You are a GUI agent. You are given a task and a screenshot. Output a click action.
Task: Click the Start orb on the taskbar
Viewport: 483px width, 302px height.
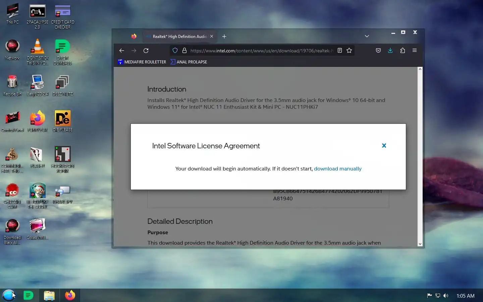point(9,295)
